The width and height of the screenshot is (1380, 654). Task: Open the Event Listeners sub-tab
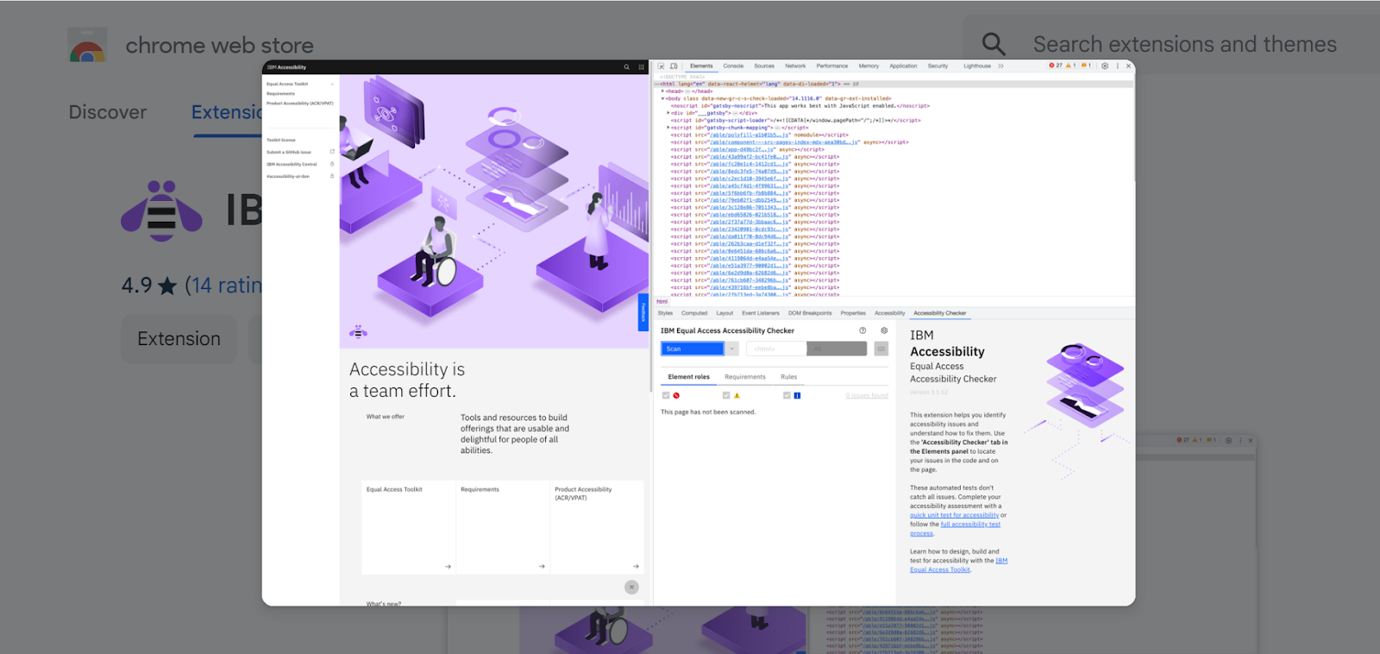click(761, 313)
